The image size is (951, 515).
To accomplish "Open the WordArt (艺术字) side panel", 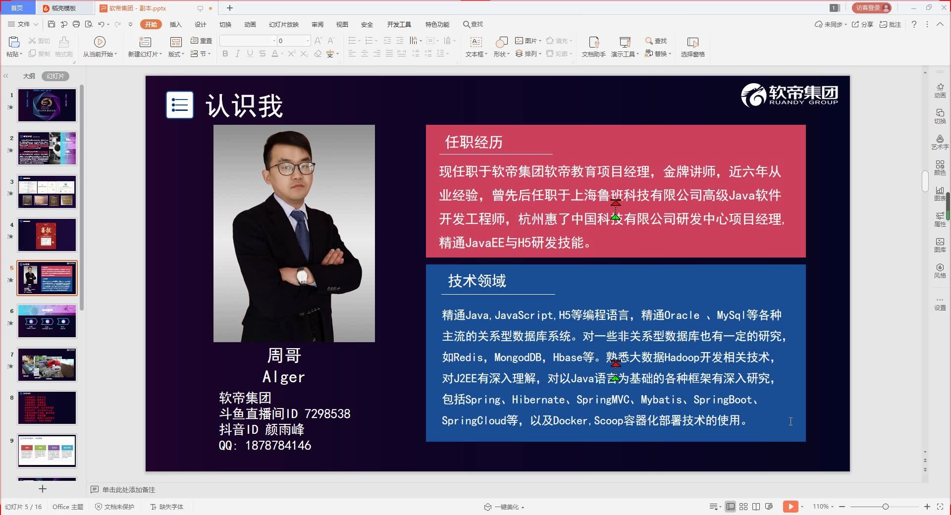I will tap(940, 142).
